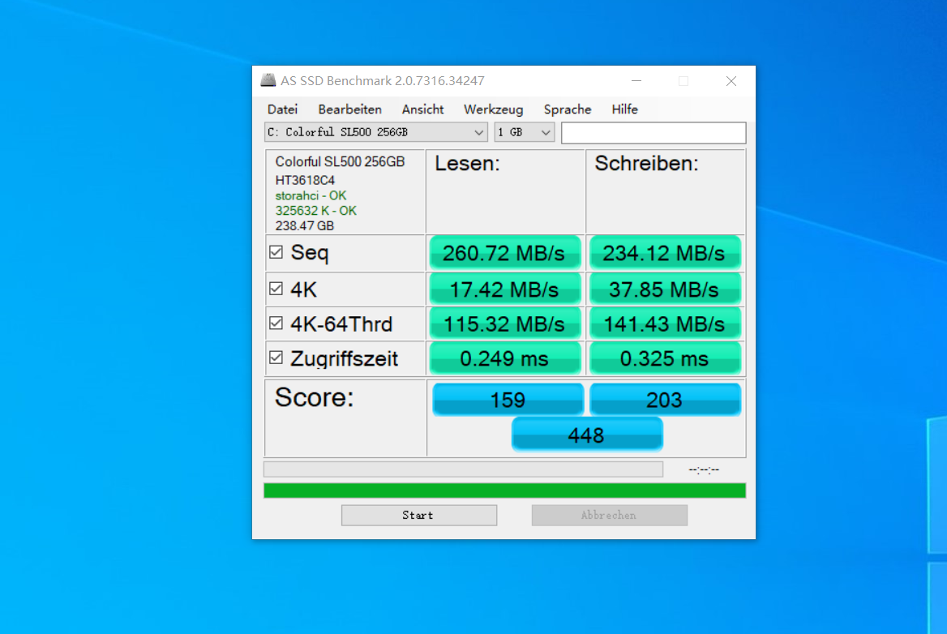Screen dimensions: 947x634
Task: Close the AS SSD Benchmark window
Action: pos(731,81)
